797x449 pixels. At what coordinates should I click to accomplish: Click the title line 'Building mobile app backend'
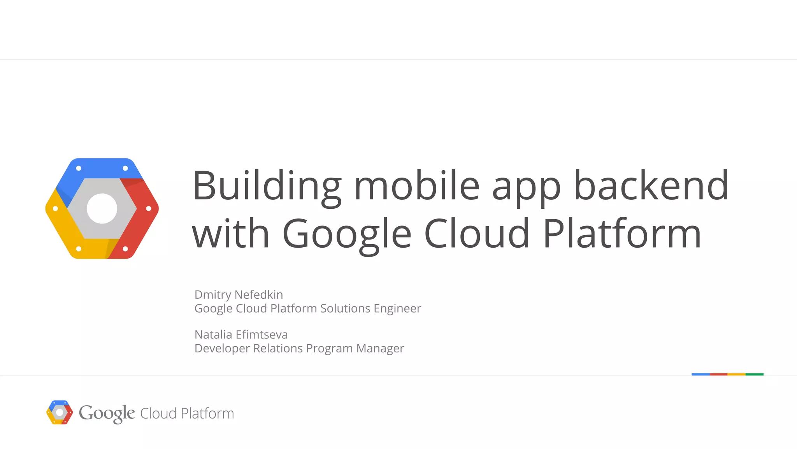click(460, 186)
